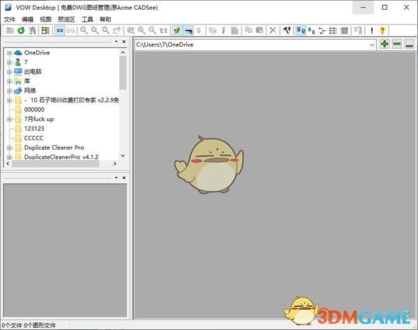Click the black exclamation mark icon

pos(371,31)
